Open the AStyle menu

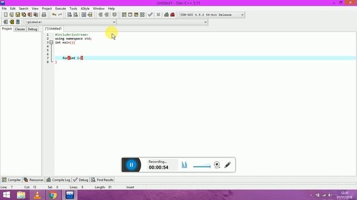[85, 8]
